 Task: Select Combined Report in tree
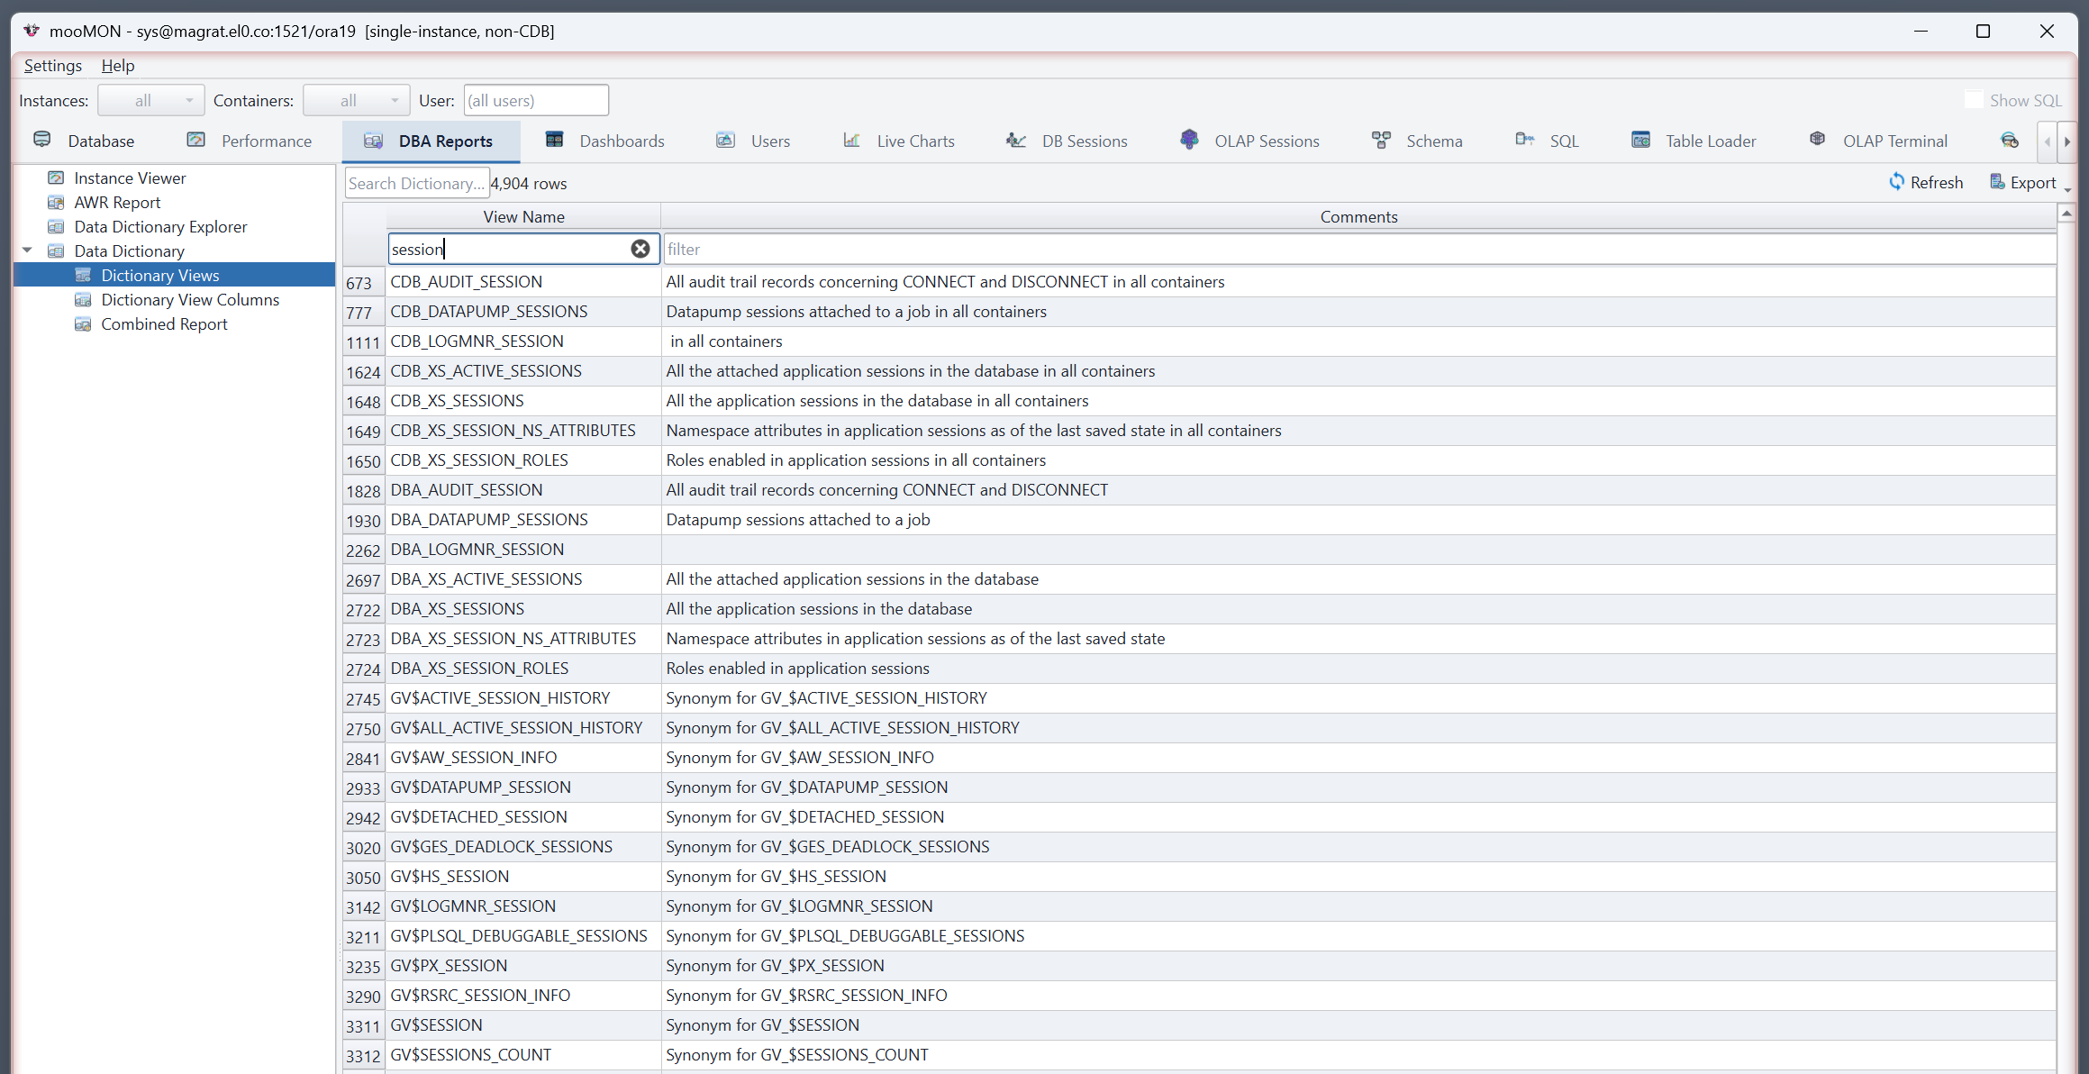point(164,323)
